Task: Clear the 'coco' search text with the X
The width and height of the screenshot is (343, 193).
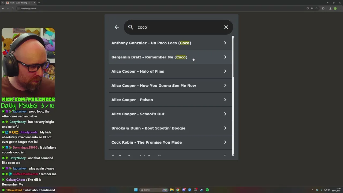Action: 226,27
